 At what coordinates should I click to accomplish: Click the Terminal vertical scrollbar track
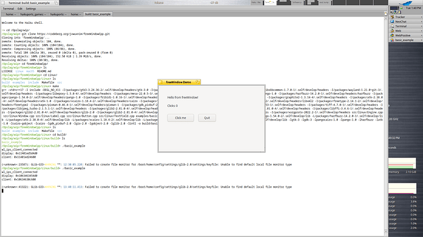pos(386,125)
